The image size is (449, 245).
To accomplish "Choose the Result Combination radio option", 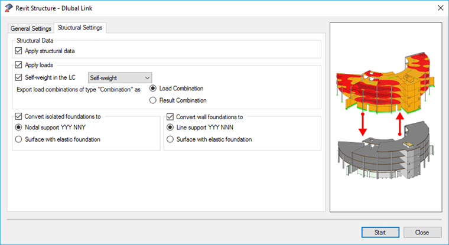I will click(153, 100).
